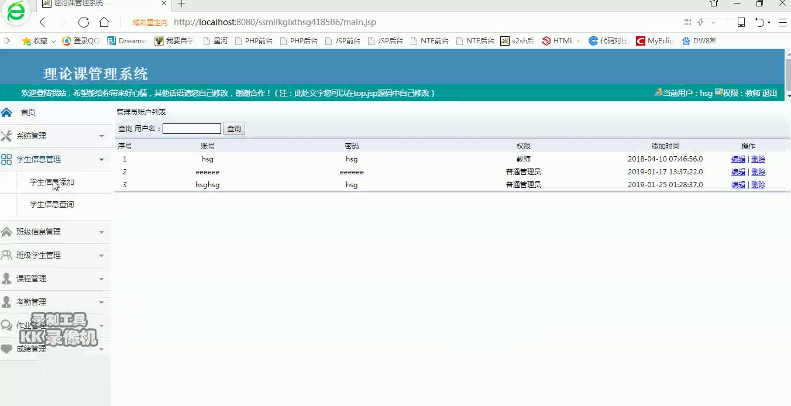Screen dimensions: 791x406
Task: Edit the hsg teacher account row
Action: tap(738, 159)
